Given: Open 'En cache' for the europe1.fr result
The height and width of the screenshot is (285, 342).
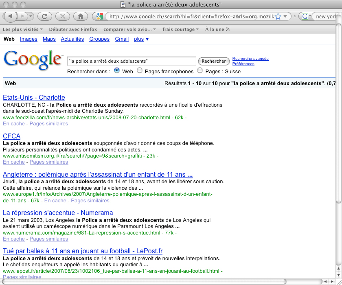Looking at the screenshot, I should (x=55, y=201).
